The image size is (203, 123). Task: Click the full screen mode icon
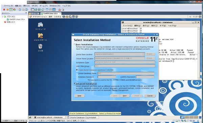click(x=39, y=9)
